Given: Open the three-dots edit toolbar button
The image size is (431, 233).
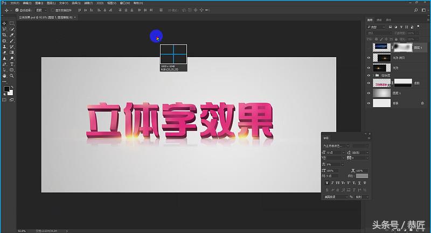Looking at the screenshot, I should (x=4, y=81).
